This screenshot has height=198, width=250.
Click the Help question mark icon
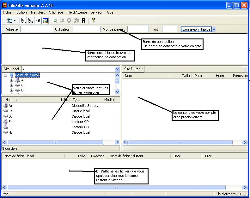[94, 20]
